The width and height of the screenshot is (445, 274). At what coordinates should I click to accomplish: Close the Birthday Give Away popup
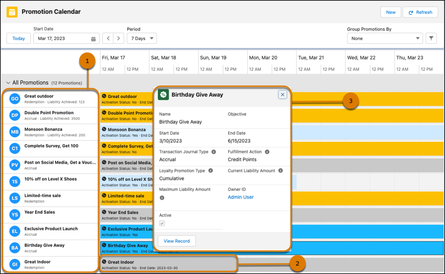(283, 95)
